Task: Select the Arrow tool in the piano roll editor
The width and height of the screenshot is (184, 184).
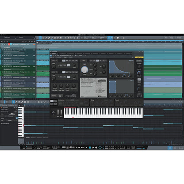Action: point(13,102)
